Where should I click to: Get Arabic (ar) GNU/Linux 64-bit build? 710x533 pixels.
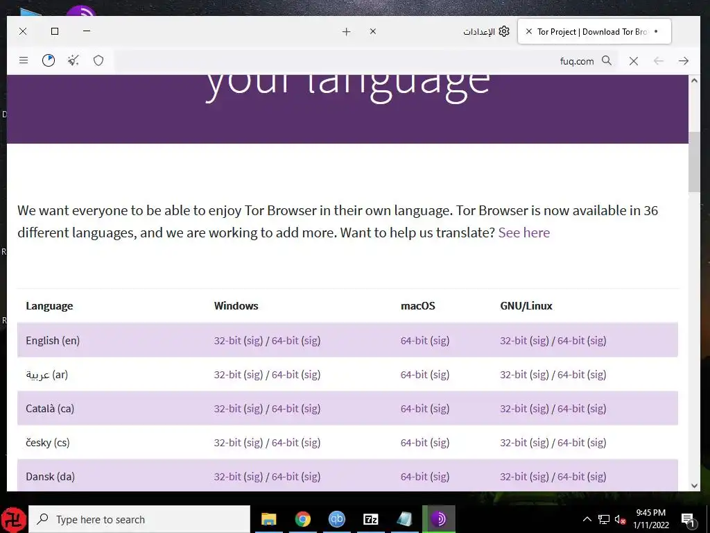571,374
